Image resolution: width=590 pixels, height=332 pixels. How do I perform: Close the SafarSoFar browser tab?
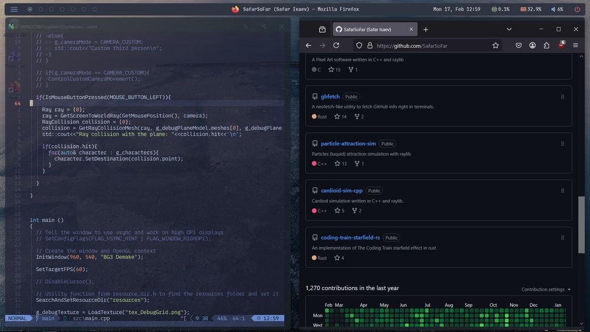pos(411,29)
